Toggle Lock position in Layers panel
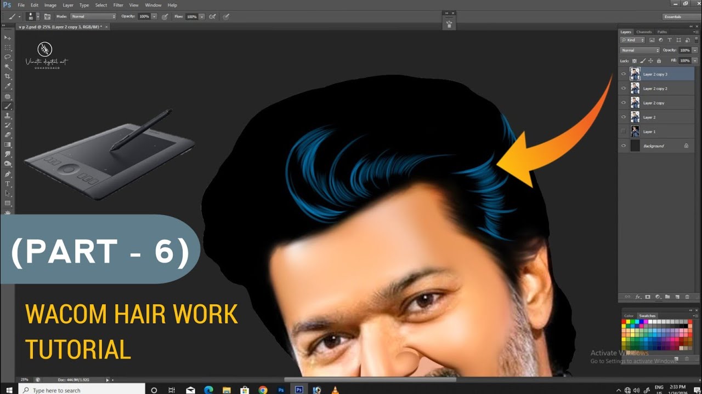Screen dimensions: 702x394 click(x=650, y=61)
